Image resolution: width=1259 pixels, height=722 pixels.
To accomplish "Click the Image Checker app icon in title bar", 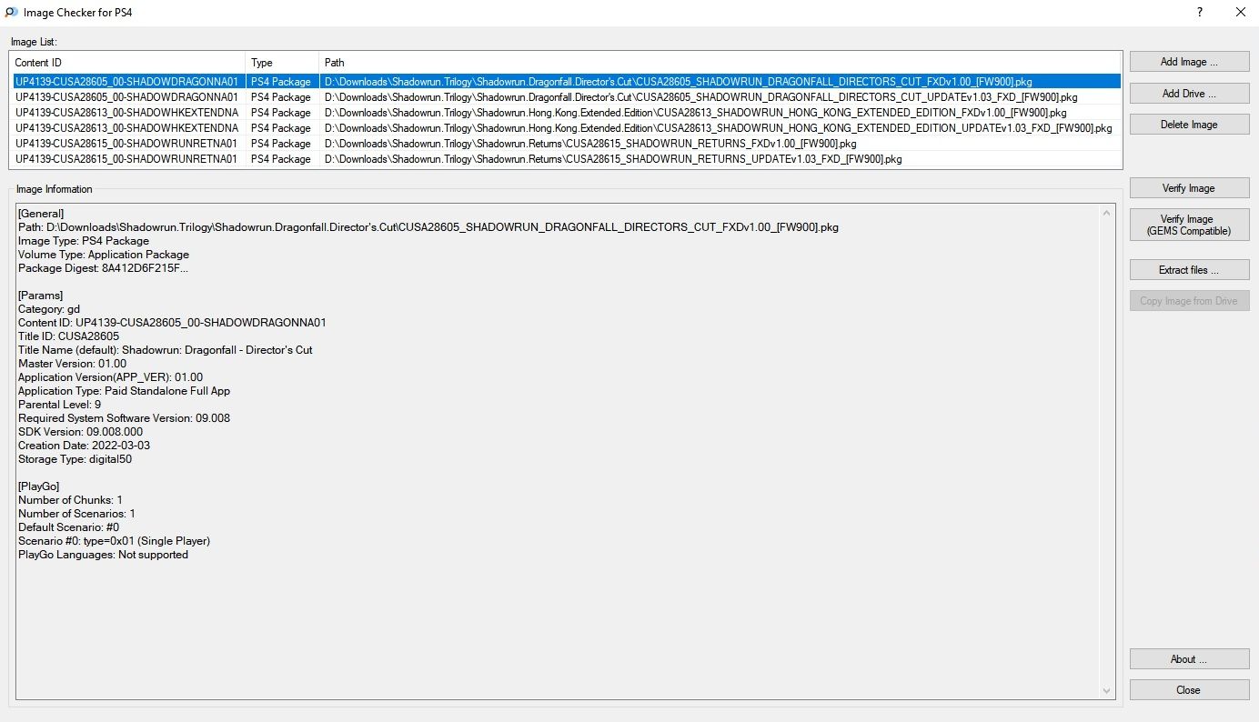I will tap(12, 13).
